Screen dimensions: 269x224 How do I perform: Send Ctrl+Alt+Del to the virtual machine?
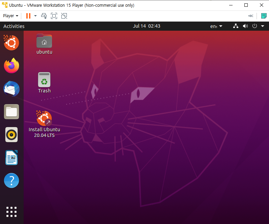pos(44,16)
